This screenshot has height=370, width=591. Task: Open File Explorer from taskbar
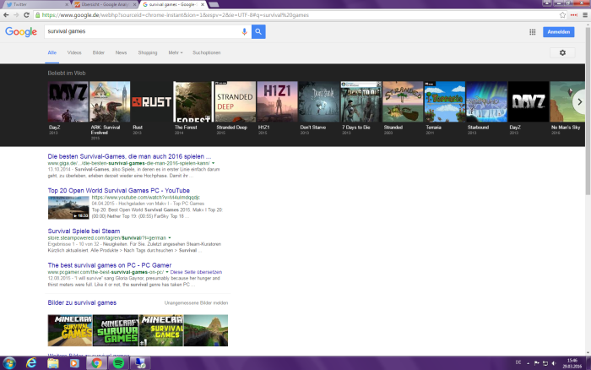click(53, 363)
